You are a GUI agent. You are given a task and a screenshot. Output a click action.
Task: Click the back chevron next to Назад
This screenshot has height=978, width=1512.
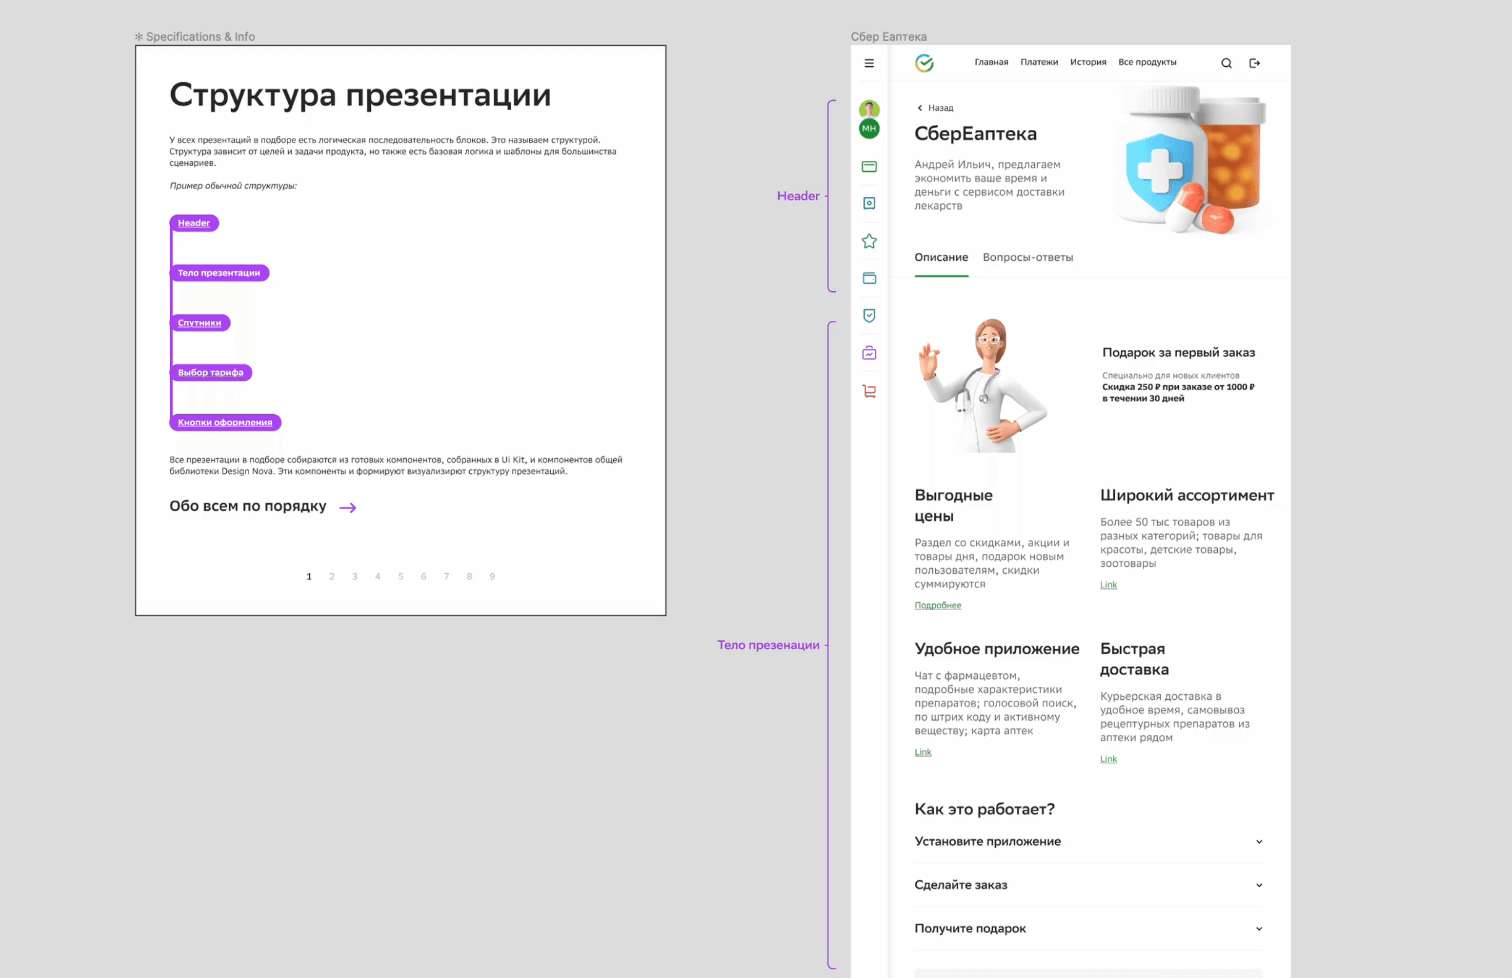pyautogui.click(x=919, y=108)
